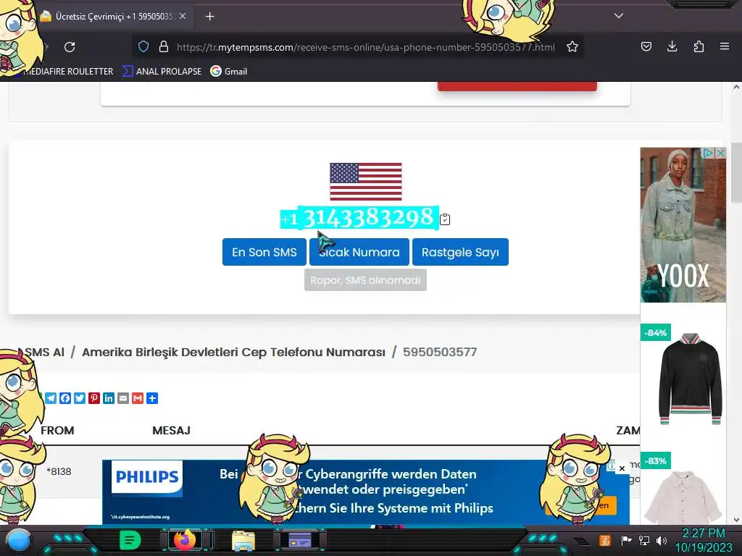The image size is (742, 556).
Task: Reload the page with the refresh icon
Action: [70, 47]
